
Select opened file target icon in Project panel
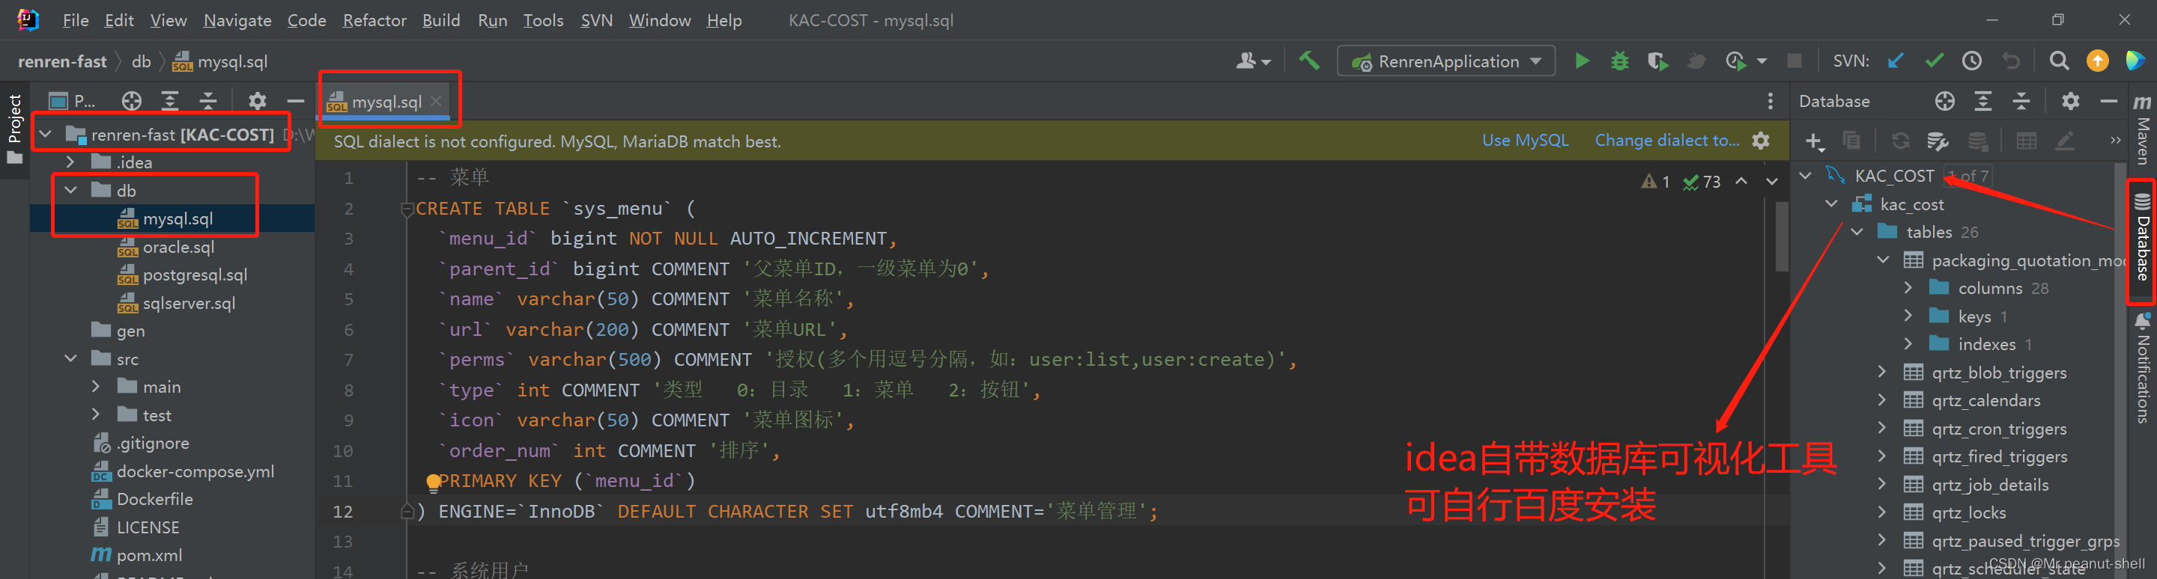132,101
